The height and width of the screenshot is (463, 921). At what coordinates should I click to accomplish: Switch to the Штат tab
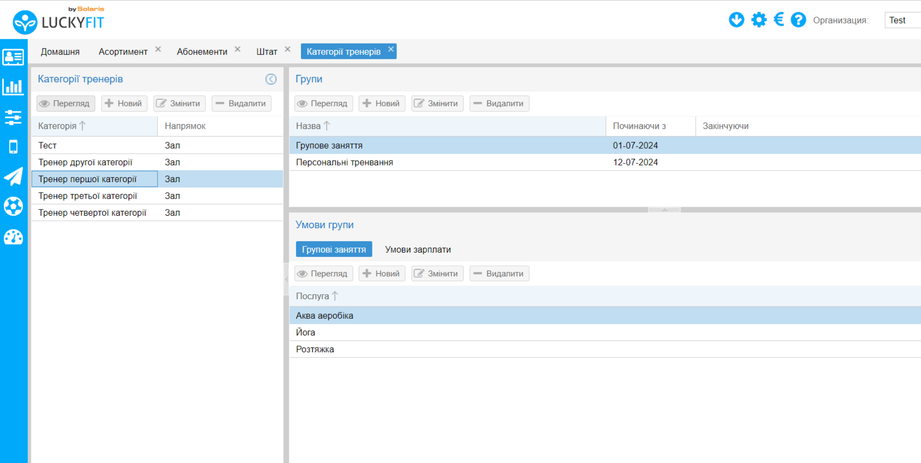(267, 51)
